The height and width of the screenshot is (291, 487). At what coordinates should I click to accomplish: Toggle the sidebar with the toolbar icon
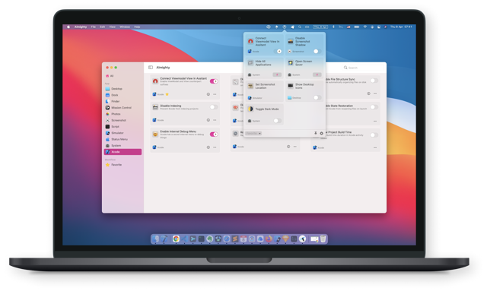[x=151, y=68]
